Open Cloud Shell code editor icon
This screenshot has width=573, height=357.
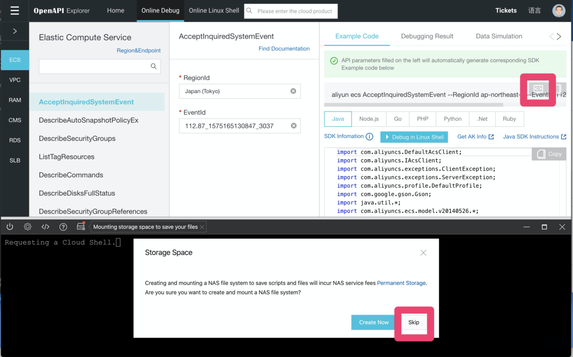point(45,227)
